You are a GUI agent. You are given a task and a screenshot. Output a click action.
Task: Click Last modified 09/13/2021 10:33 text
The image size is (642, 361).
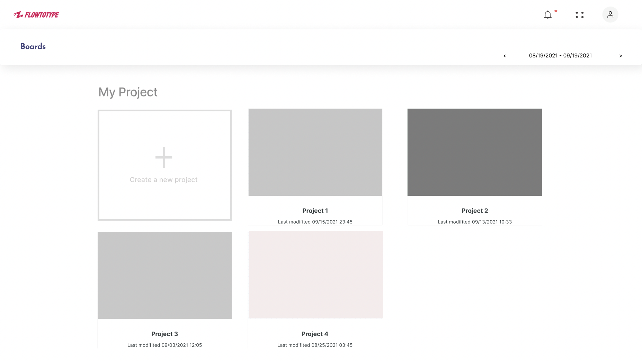tap(475, 222)
